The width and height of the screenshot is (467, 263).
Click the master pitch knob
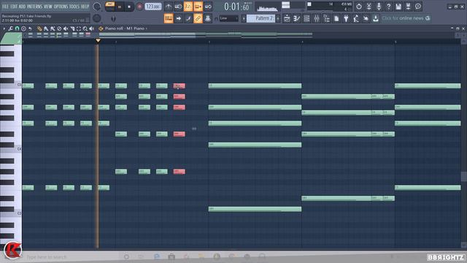pos(96,18)
